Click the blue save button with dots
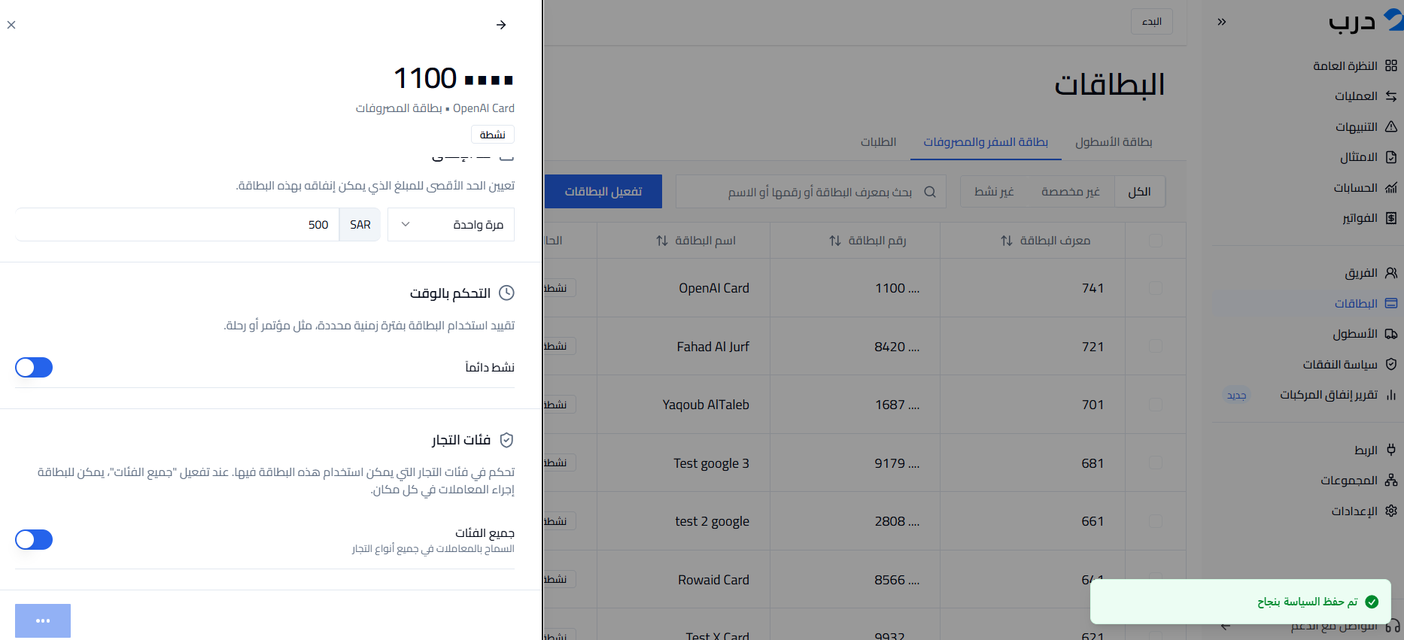This screenshot has height=640, width=1404. click(x=43, y=621)
